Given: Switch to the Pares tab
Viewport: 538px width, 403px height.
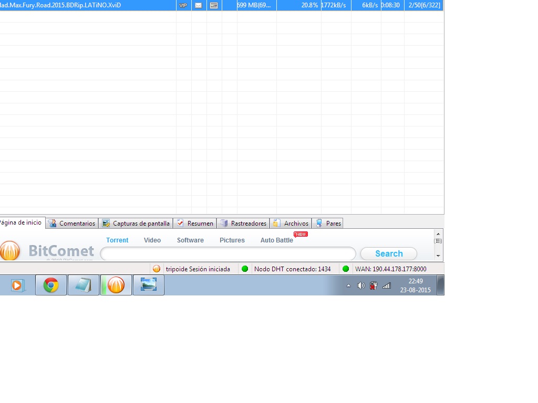Looking at the screenshot, I should click(x=328, y=224).
